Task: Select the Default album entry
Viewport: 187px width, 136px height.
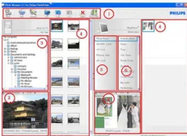Action: tap(128, 39)
